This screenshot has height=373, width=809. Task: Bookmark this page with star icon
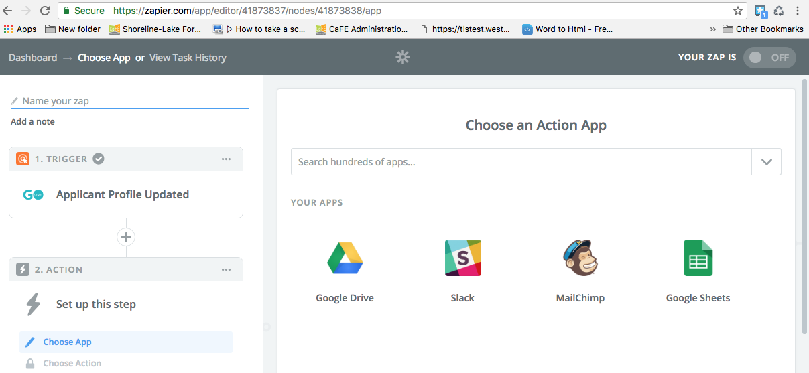tap(738, 11)
